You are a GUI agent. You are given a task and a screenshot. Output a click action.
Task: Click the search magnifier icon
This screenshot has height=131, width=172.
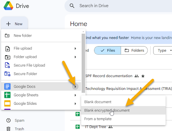tap(72, 6)
